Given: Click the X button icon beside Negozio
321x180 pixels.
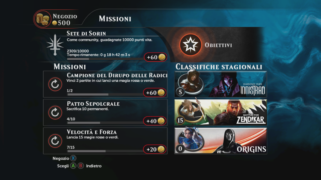Looking at the screenshot, I should point(73,158).
